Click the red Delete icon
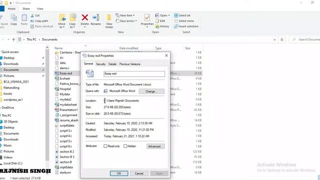The width and height of the screenshot is (320, 180). coord(84,17)
